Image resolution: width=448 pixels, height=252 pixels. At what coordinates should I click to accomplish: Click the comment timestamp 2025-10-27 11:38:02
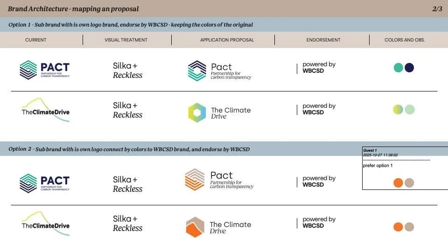(380, 155)
